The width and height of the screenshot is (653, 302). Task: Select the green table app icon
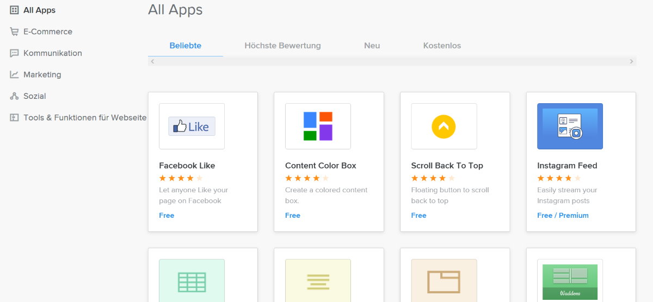pos(192,280)
